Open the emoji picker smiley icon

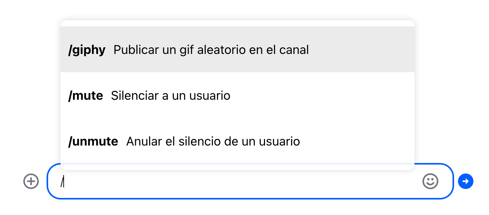tap(430, 181)
